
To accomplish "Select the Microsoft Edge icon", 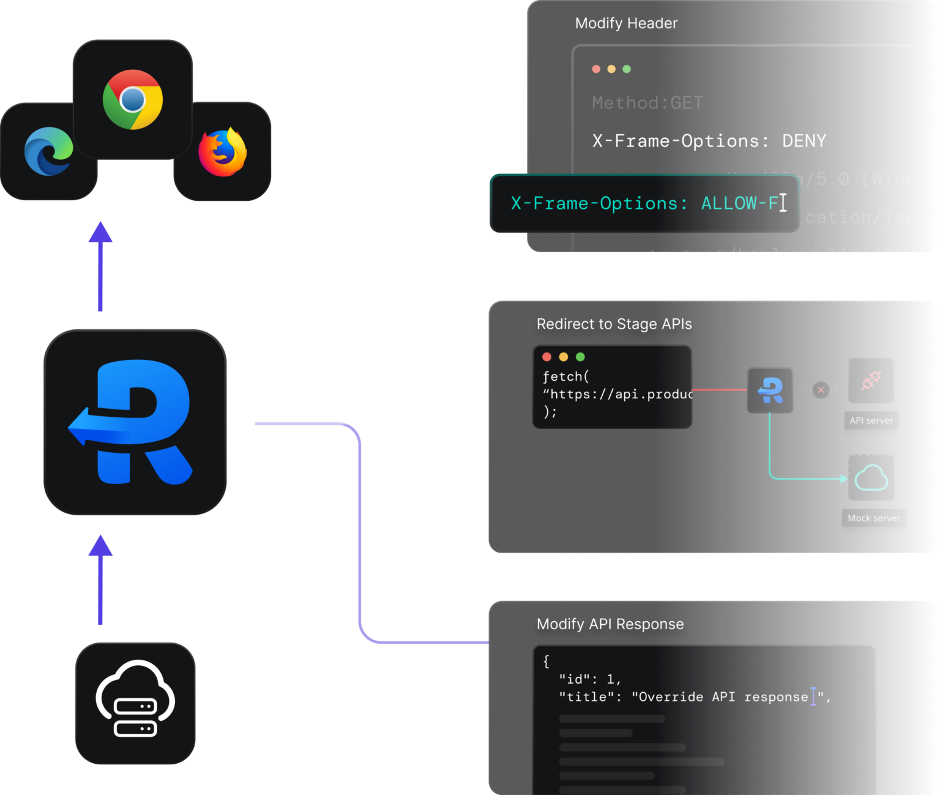I will (x=48, y=151).
